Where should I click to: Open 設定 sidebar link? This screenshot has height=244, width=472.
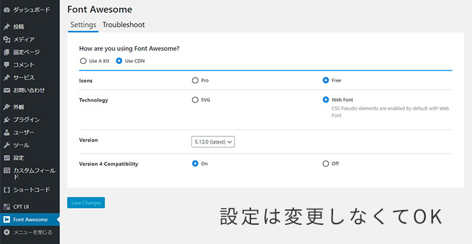point(19,158)
